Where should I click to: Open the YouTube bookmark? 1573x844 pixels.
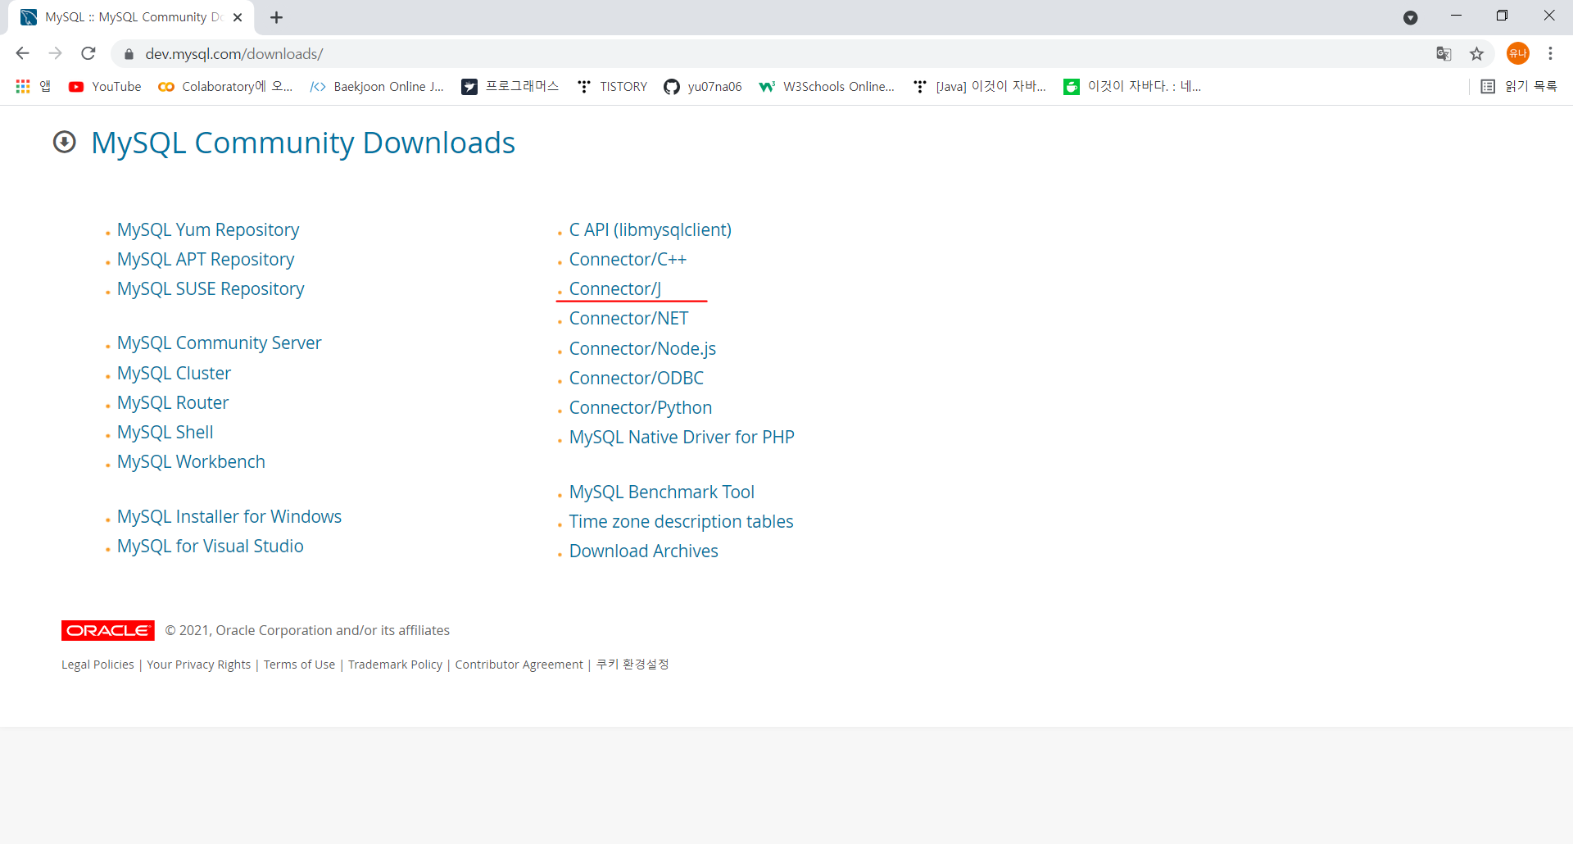pyautogui.click(x=105, y=86)
